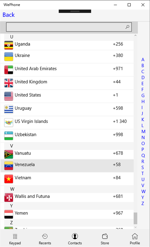
Task: Choose the Uruguay flag icon
Action: click(x=9, y=109)
